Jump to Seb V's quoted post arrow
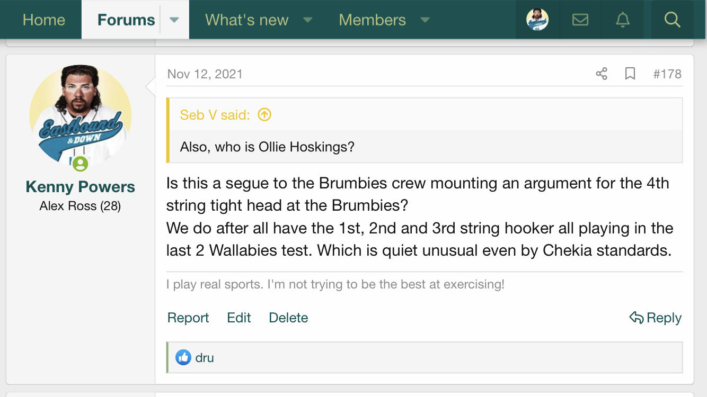 pos(264,114)
